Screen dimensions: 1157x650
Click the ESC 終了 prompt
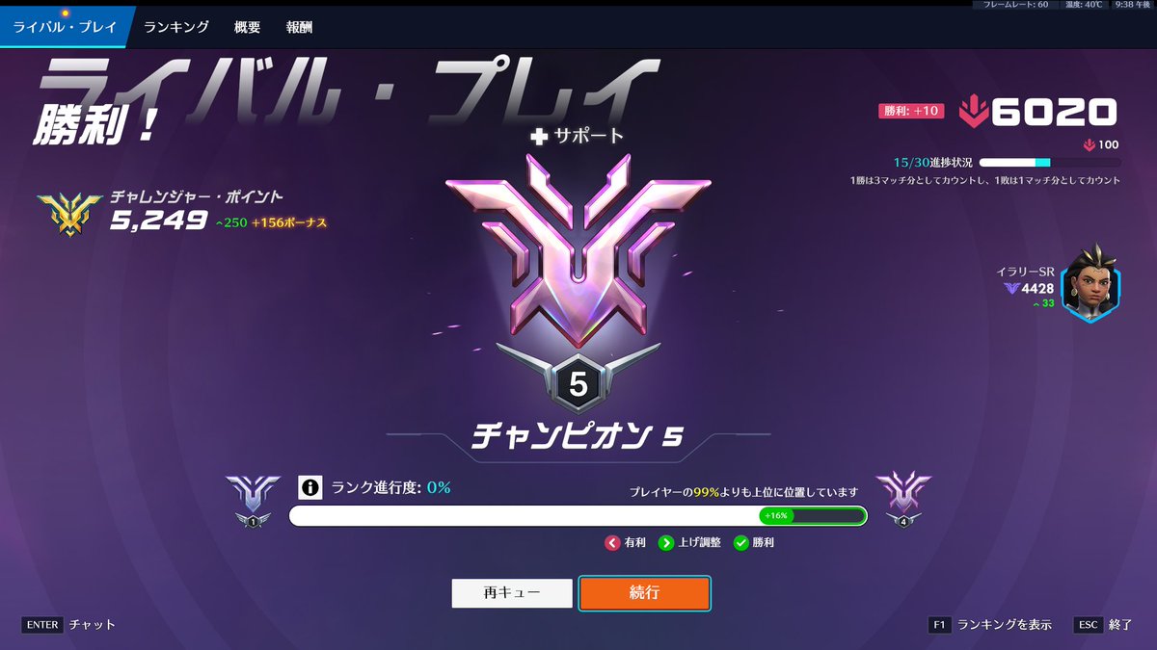[1103, 624]
